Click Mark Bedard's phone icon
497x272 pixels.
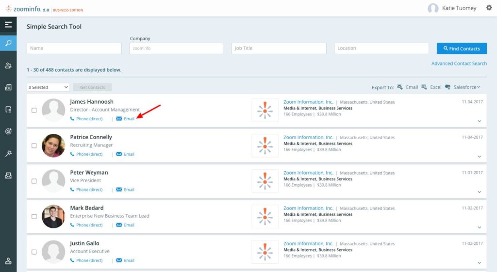(72, 225)
